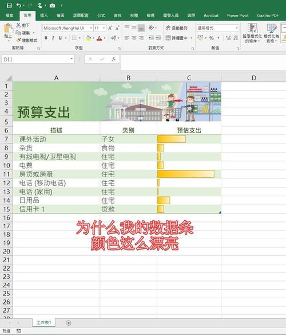
Task: Open the customize quick access toolbar arrow
Action: [x=62, y=6]
